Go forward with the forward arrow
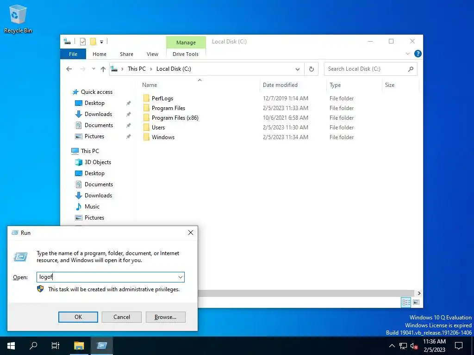This screenshot has height=355, width=474. point(83,69)
